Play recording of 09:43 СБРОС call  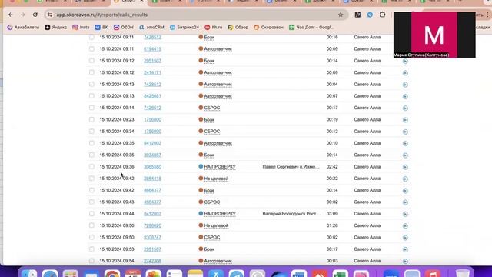[405, 202]
